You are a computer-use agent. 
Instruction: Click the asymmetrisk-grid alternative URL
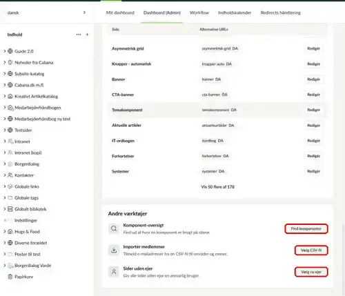[x=220, y=48]
